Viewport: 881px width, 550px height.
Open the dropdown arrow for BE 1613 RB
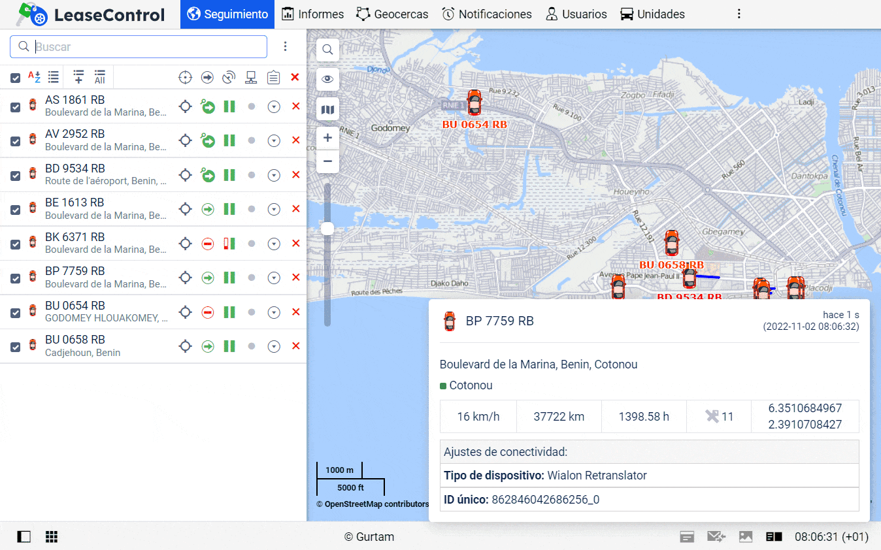pos(274,209)
